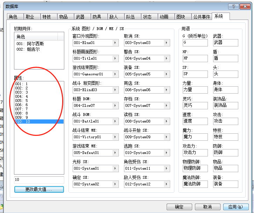Switch to the 物品 tab

66,17
